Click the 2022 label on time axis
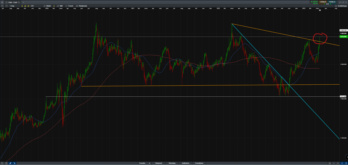Image resolution: width=348 pixels, height=165 pixels. coord(218,8)
